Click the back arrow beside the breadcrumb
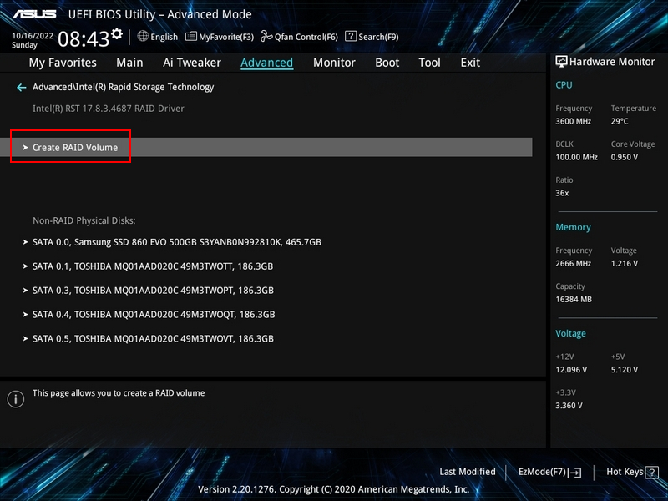The image size is (668, 501). click(x=22, y=88)
